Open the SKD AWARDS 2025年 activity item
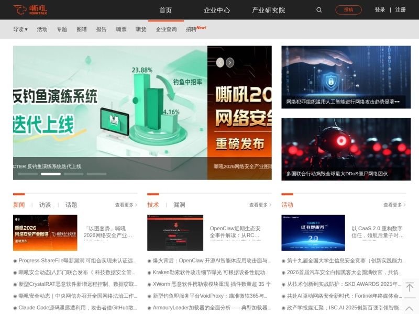Viewport: 419px width, 314px height. click(x=344, y=284)
